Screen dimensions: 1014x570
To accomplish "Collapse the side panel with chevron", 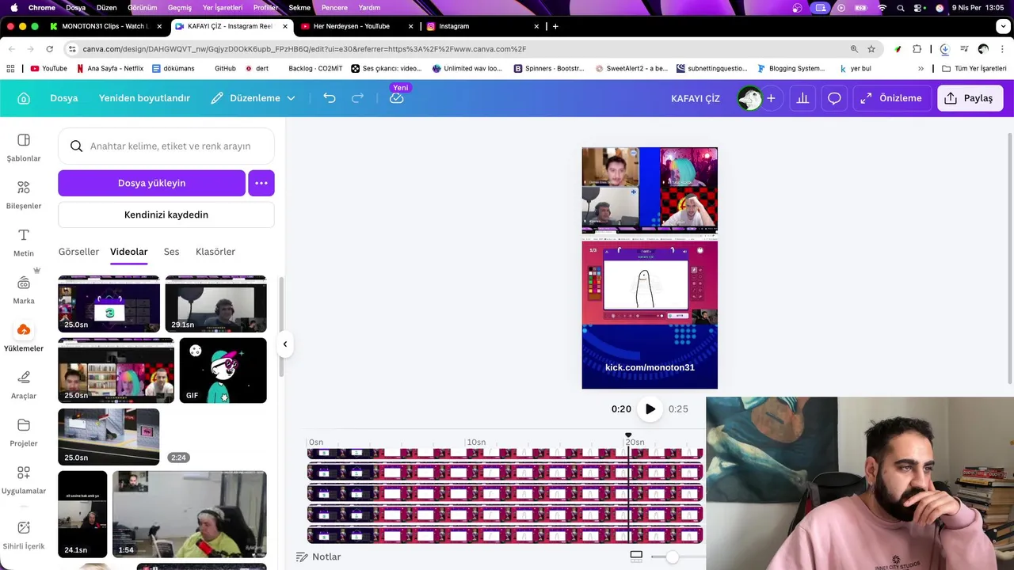I will tap(285, 344).
